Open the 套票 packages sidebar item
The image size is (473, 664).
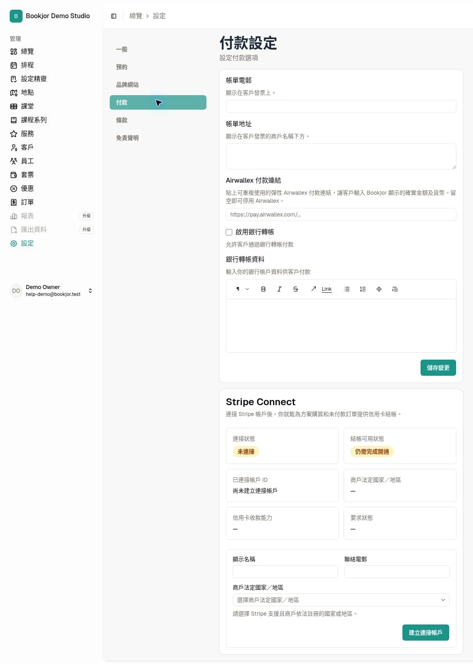(51, 175)
